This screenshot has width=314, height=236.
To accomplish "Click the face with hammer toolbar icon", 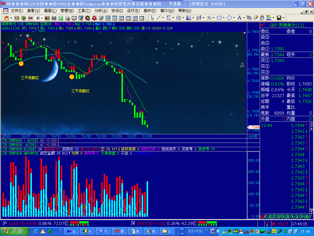I will click(x=87, y=18).
